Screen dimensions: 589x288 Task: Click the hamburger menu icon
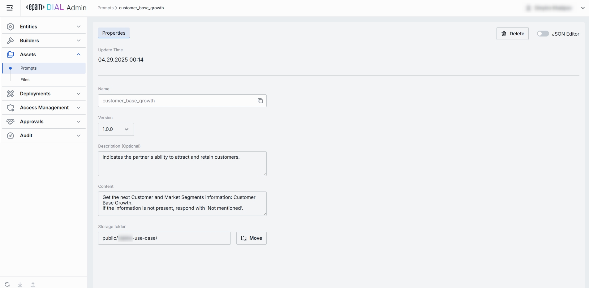coord(10,8)
